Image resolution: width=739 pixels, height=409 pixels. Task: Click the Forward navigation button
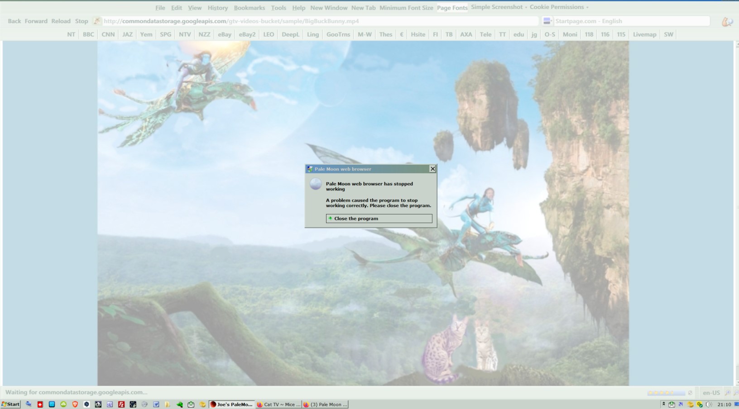point(36,21)
